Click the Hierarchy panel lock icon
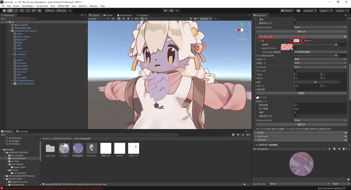The width and height of the screenshot is (351, 190). point(82,15)
